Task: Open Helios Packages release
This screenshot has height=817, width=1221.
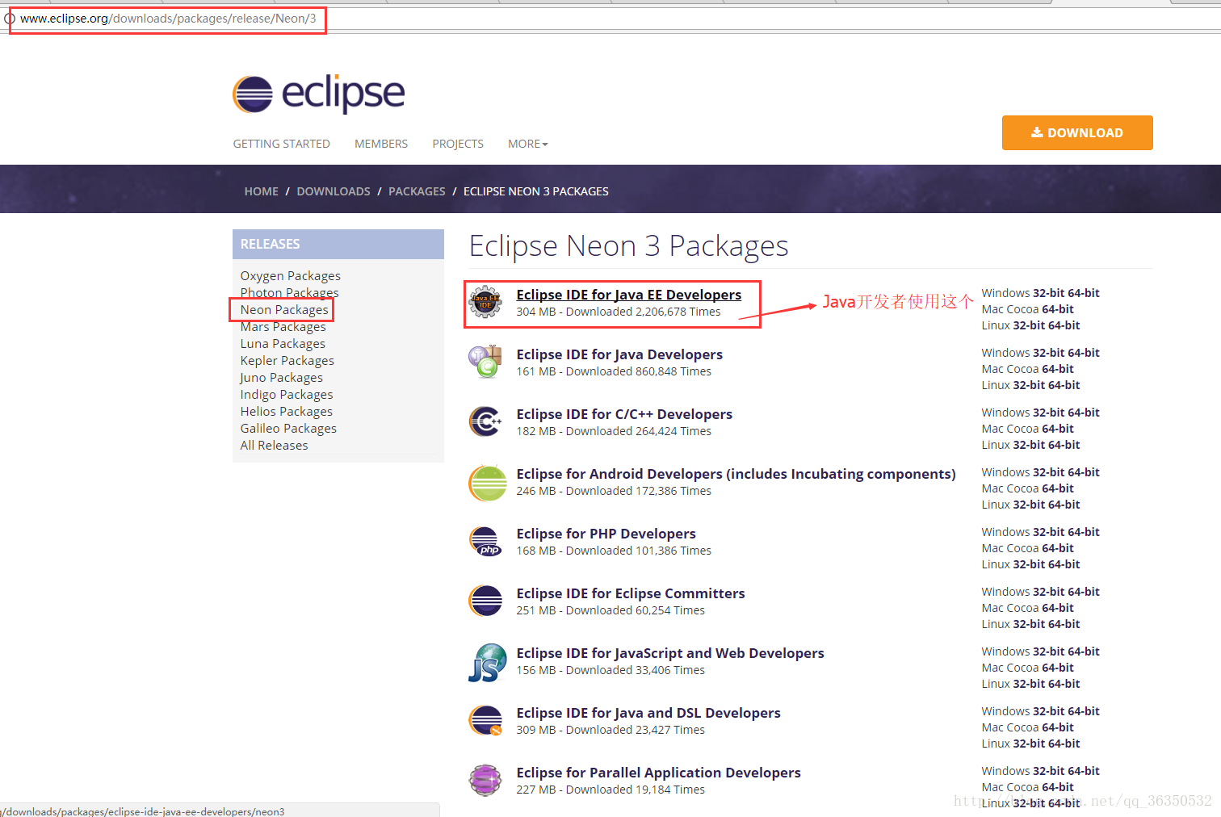Action: pos(286,412)
